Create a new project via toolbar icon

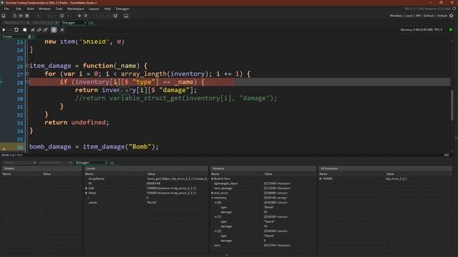point(14,16)
